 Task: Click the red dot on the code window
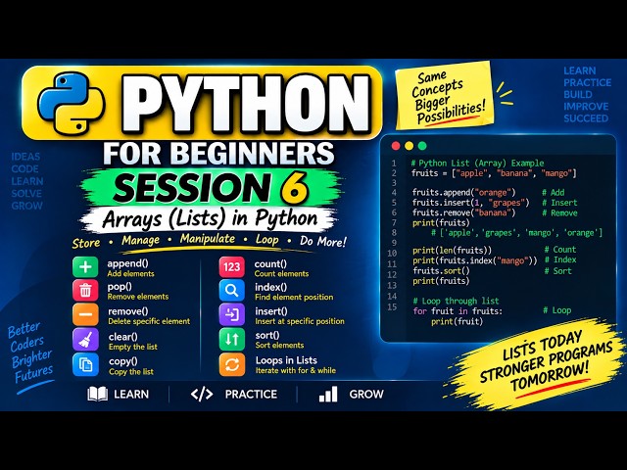coord(396,146)
